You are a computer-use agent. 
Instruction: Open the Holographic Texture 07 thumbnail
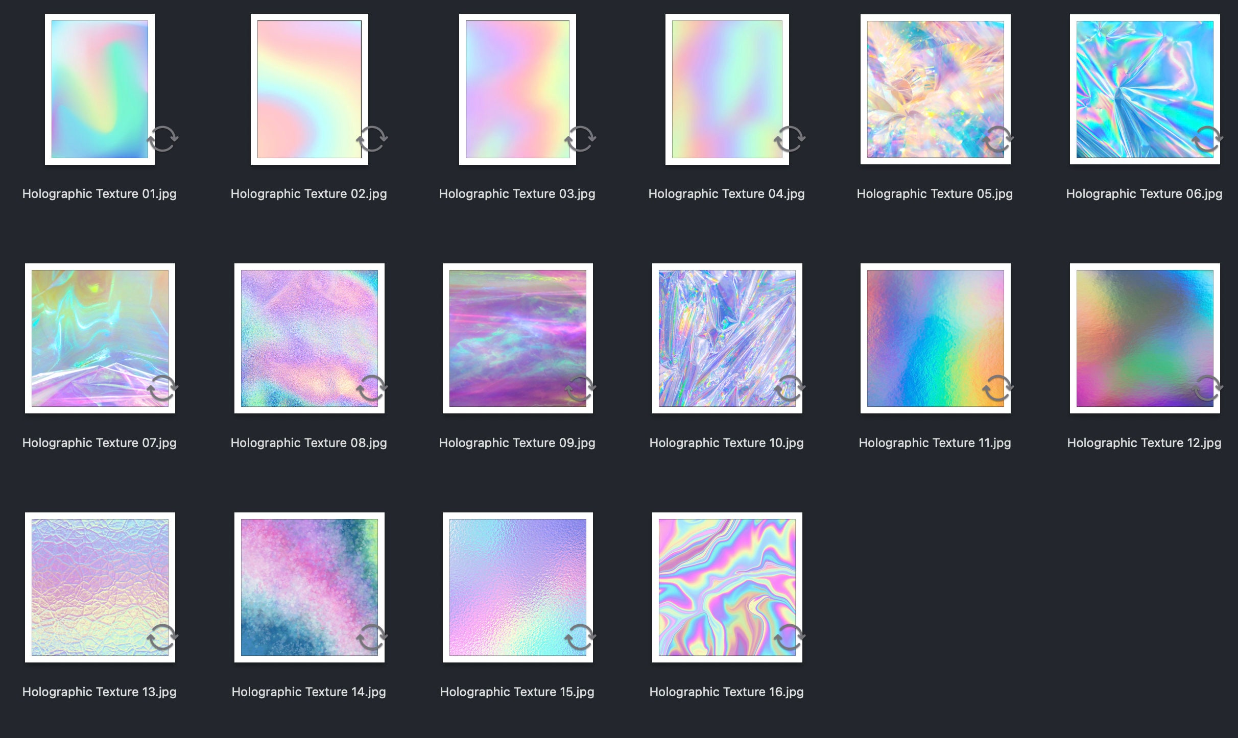pos(100,337)
